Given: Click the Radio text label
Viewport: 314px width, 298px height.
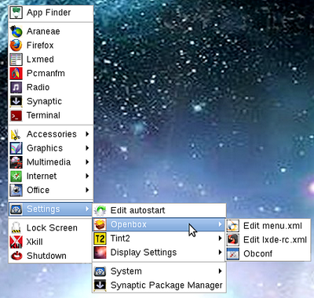Looking at the screenshot, I should tap(38, 87).
